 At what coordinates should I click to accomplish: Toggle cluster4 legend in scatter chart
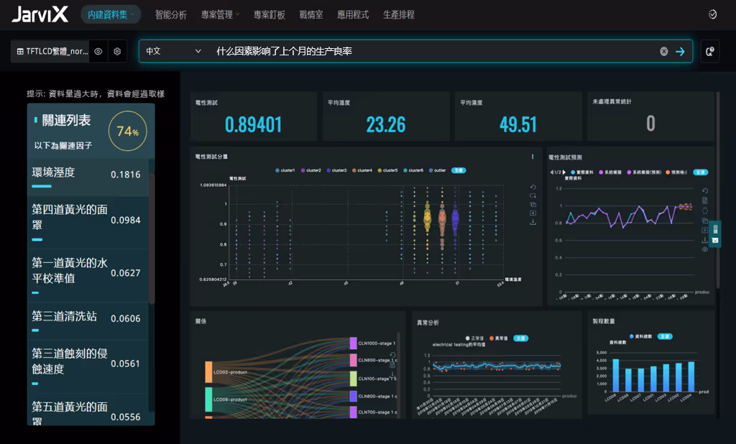(362, 170)
